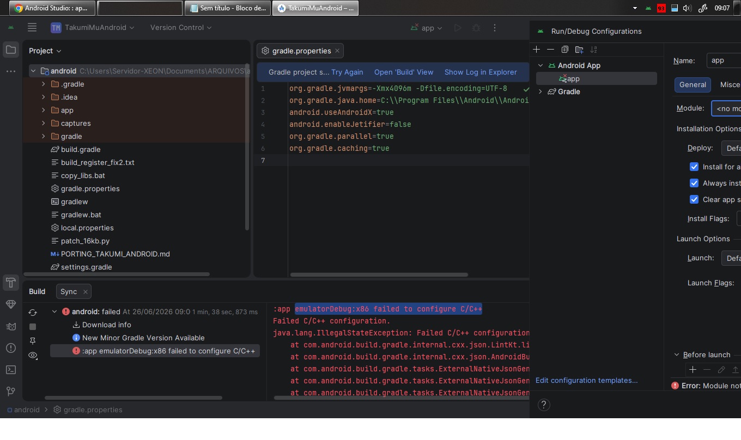This screenshot has height=440, width=741.
Task: Click Open 'Build' View link
Action: point(404,72)
